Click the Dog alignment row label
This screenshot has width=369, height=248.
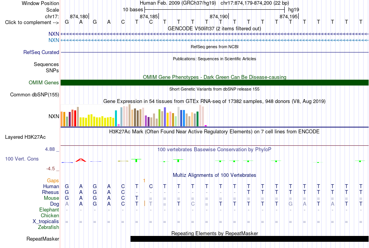[55, 204]
